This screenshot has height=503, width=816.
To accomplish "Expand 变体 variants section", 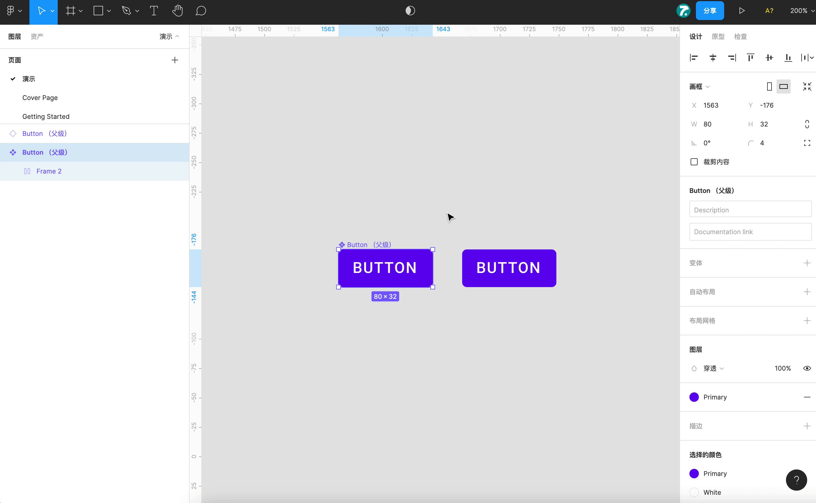I will 807,263.
